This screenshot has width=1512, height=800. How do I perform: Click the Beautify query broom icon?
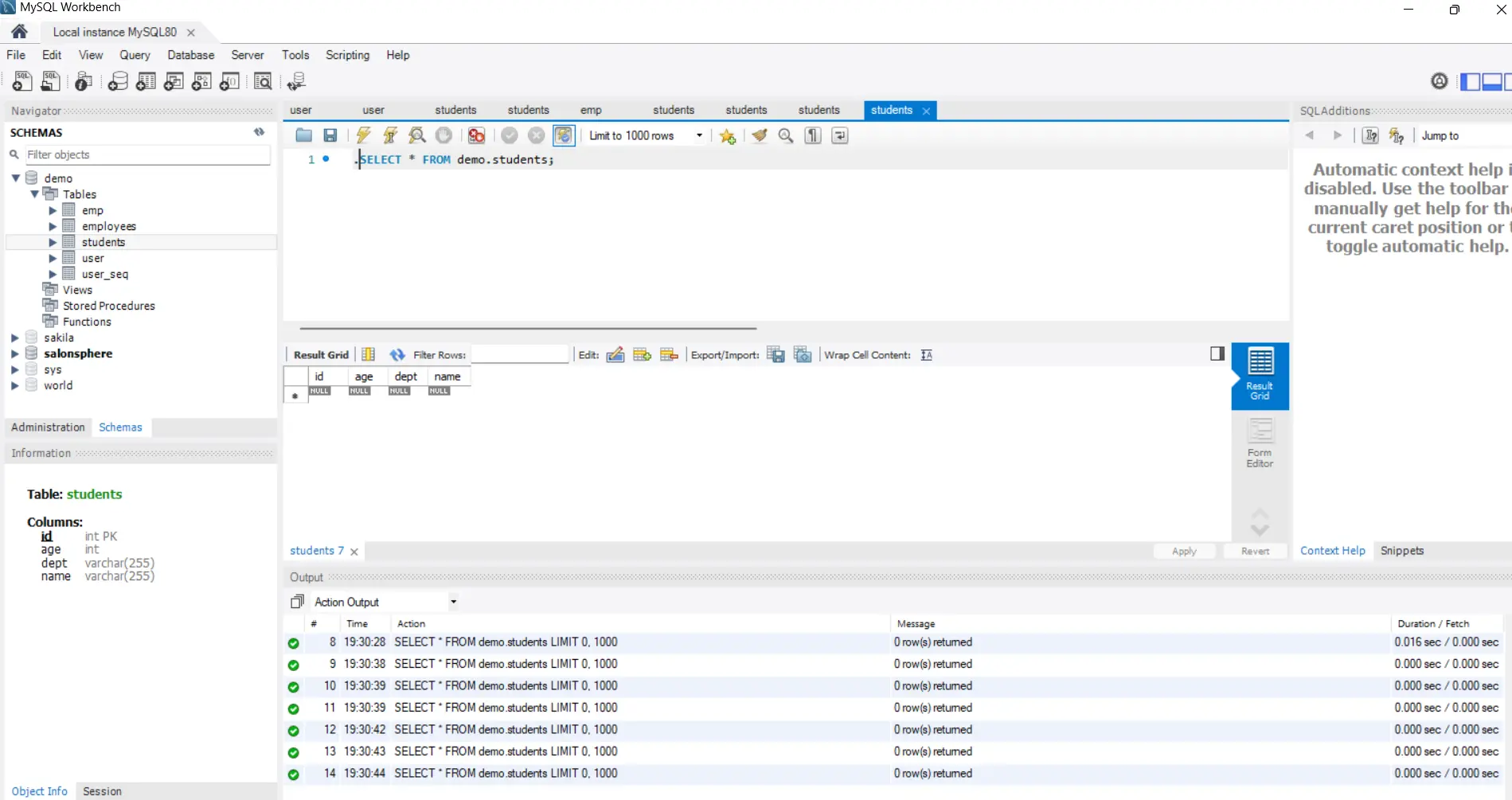[x=760, y=135]
